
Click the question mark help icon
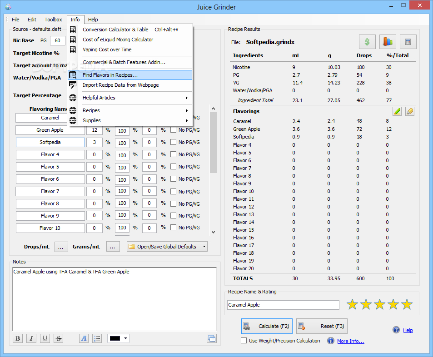(x=396, y=330)
